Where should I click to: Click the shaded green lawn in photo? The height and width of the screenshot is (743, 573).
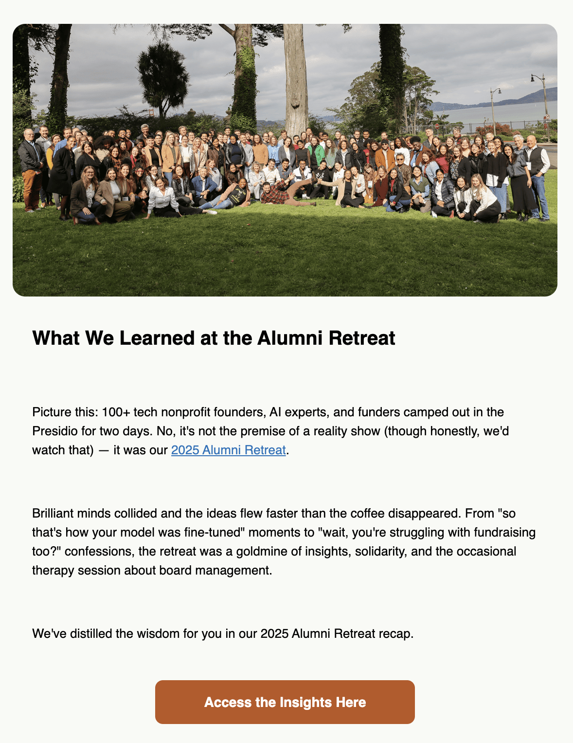tap(285, 258)
